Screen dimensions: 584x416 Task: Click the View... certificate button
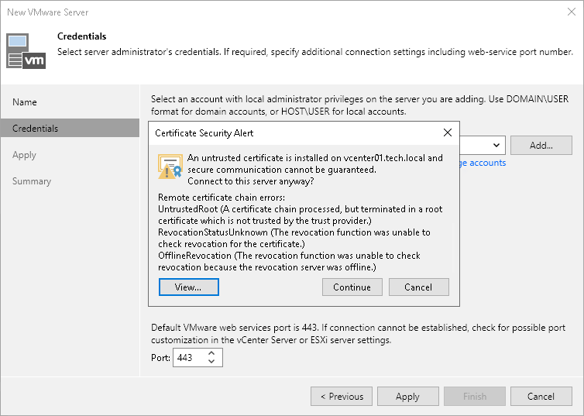click(189, 287)
